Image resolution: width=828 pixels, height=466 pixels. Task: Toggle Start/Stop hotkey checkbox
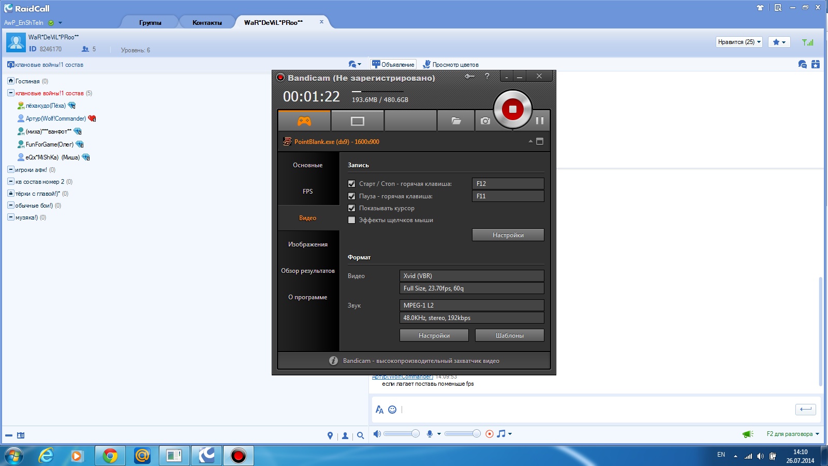[352, 184]
